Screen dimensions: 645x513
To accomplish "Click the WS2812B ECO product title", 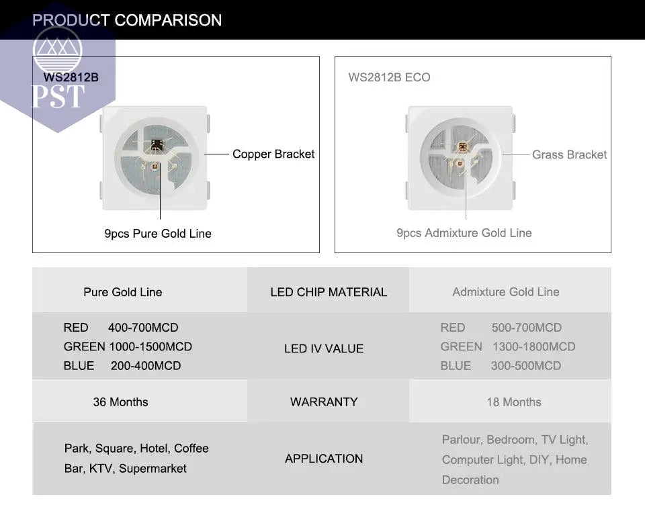I will tap(389, 77).
